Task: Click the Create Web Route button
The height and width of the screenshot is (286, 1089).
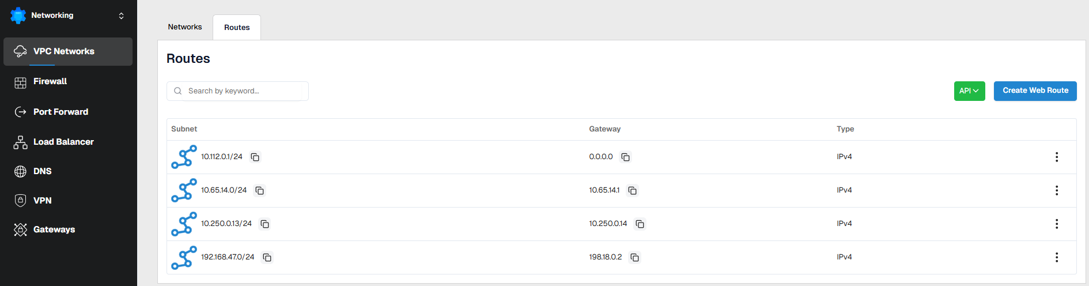Action: click(x=1035, y=91)
